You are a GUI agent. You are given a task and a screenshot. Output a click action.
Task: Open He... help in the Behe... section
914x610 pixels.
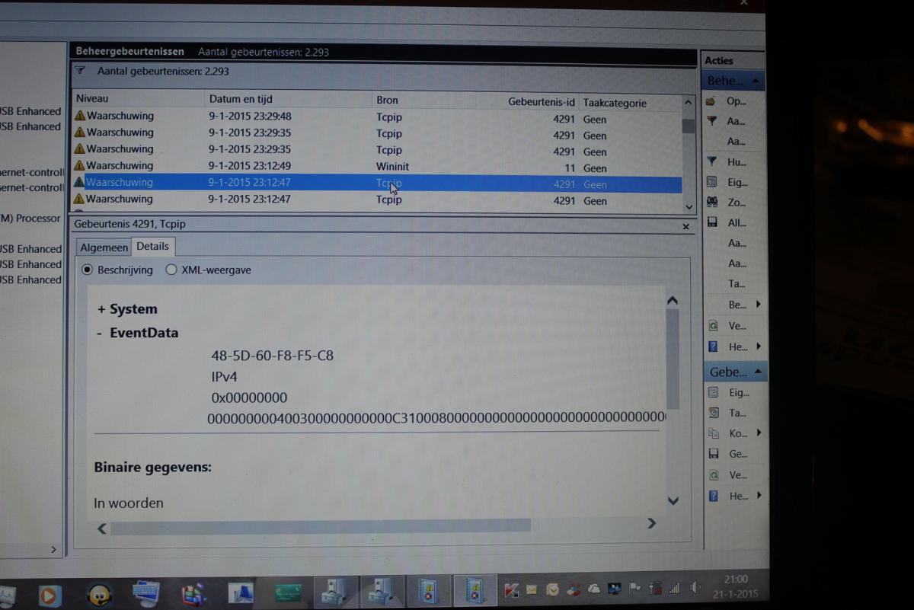[x=713, y=347]
